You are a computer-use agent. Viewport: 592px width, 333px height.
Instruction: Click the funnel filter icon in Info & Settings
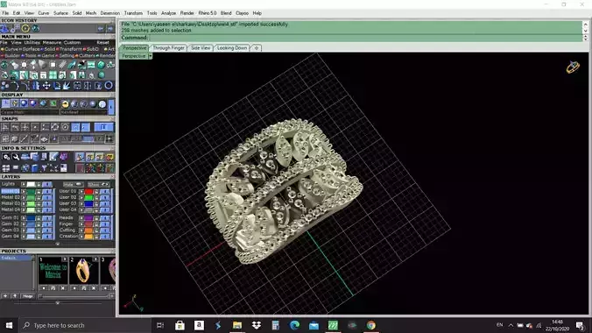(x=44, y=168)
